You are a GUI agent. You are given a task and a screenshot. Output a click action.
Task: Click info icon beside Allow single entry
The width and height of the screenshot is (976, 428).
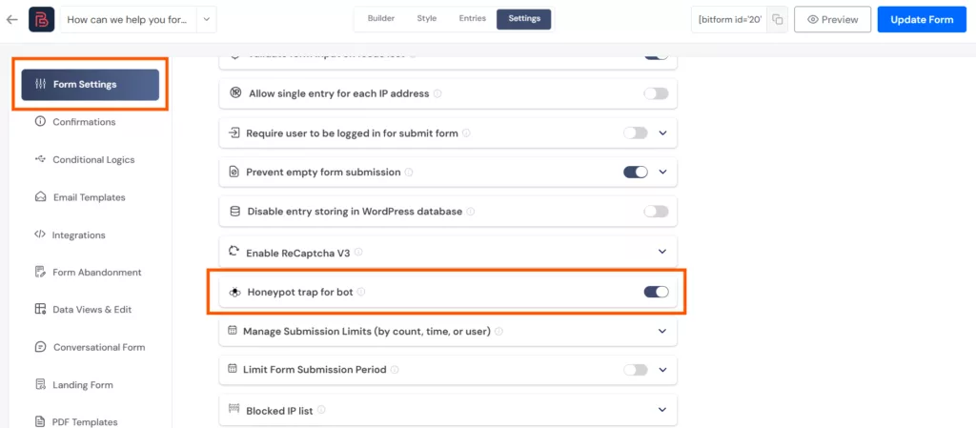437,94
